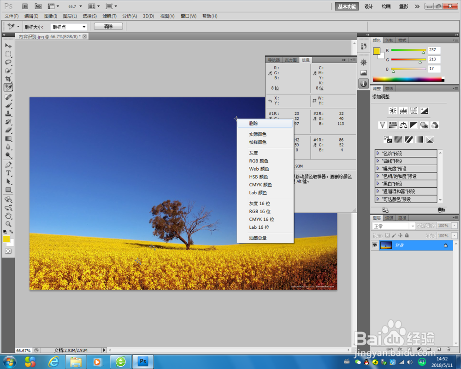Screen dimensions: 461x369
Task: Open the layer blend mode 正常 dropdown
Action: [394, 226]
